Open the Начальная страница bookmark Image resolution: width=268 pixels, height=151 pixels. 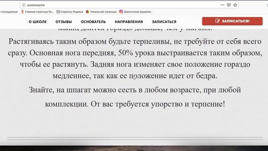click(x=101, y=12)
